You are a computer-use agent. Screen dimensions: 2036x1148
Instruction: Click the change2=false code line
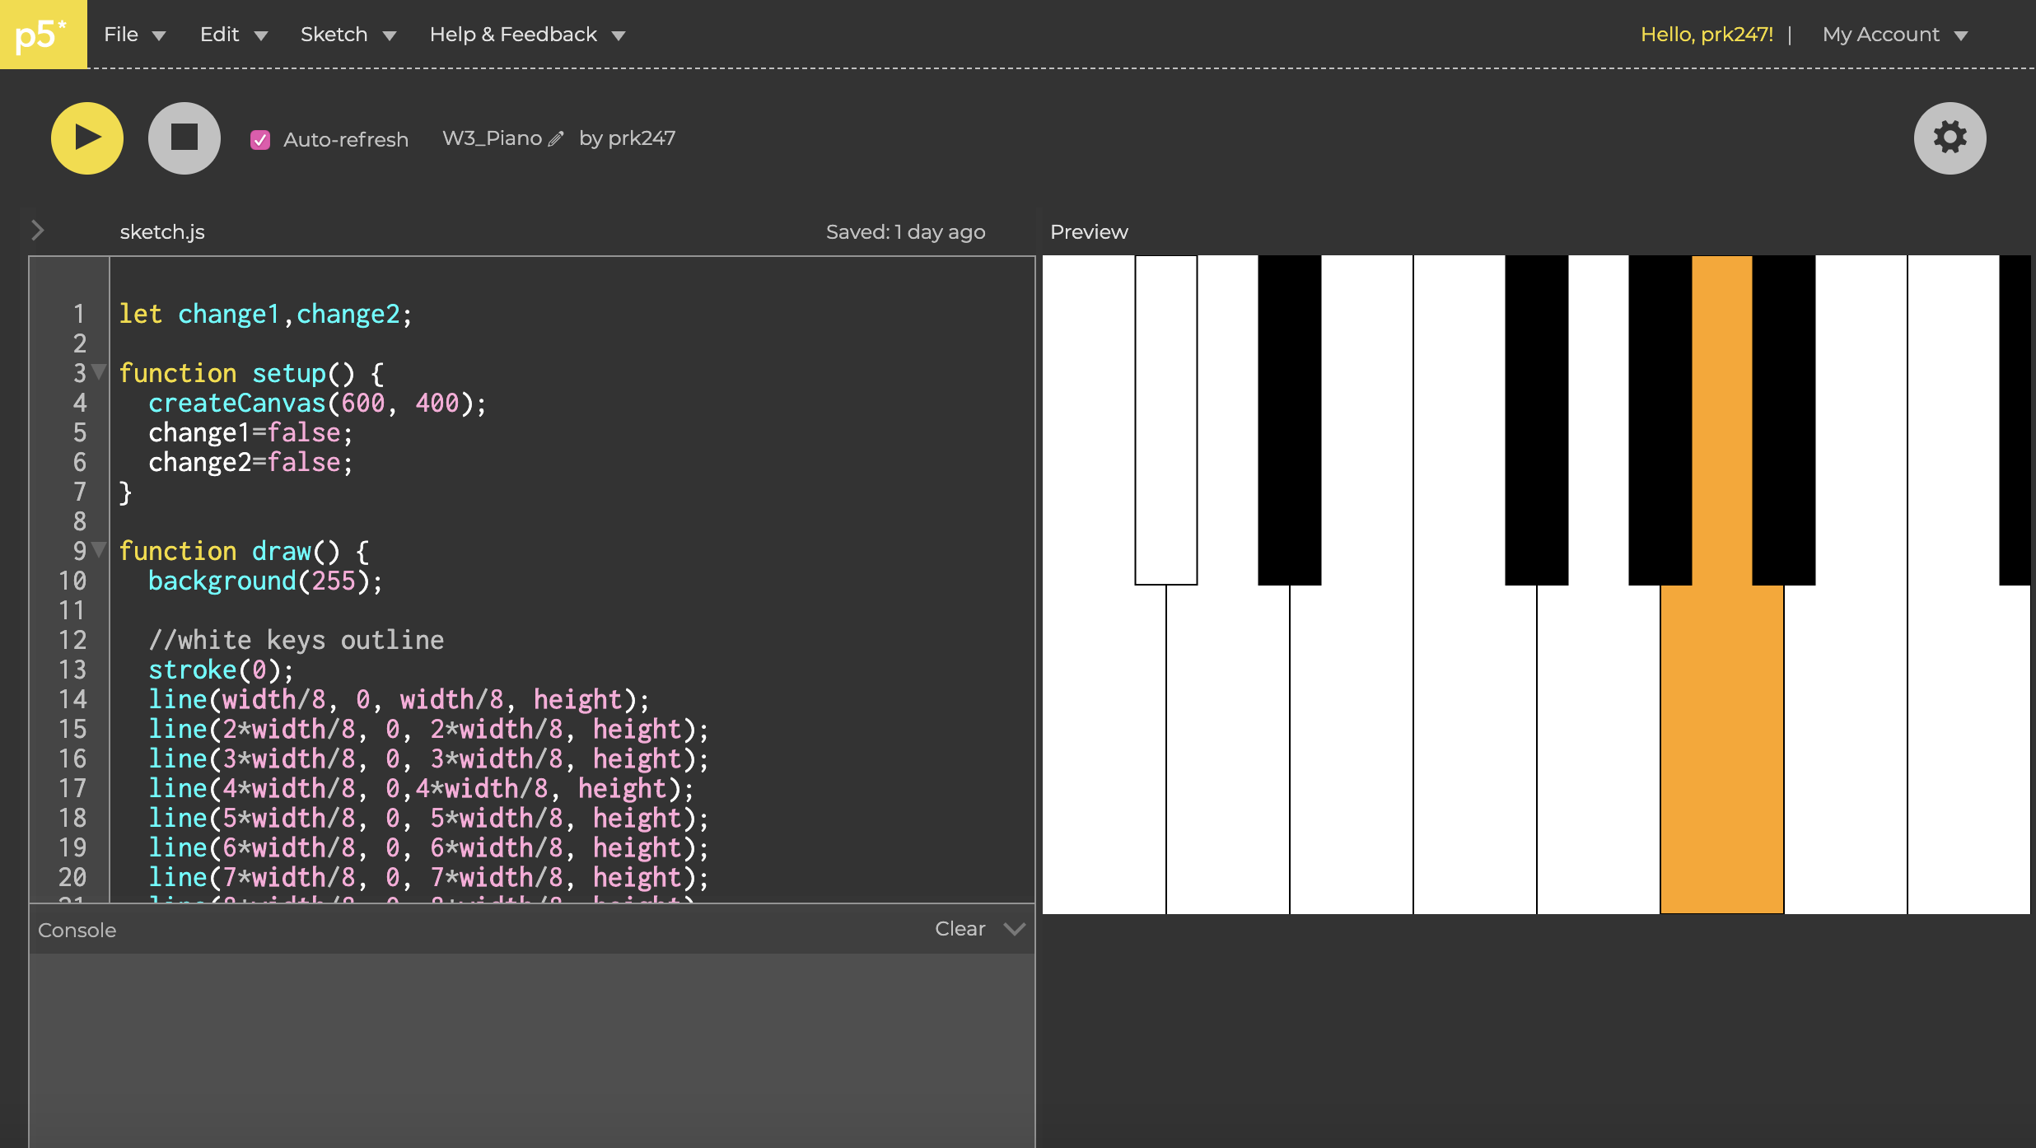pos(250,462)
